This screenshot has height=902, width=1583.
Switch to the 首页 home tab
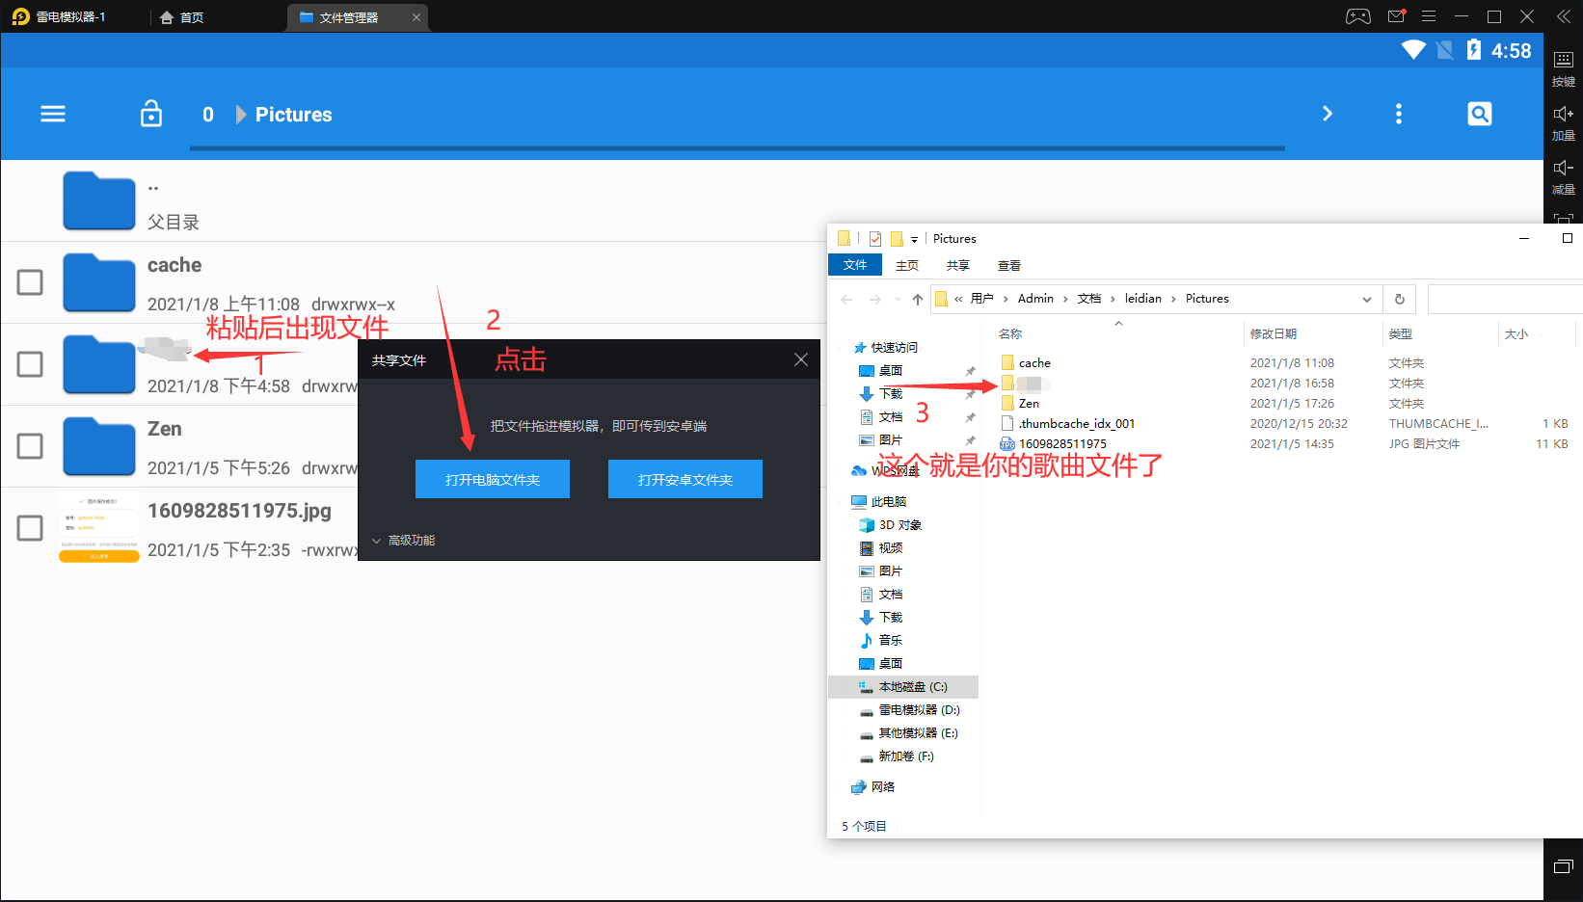coord(182,17)
